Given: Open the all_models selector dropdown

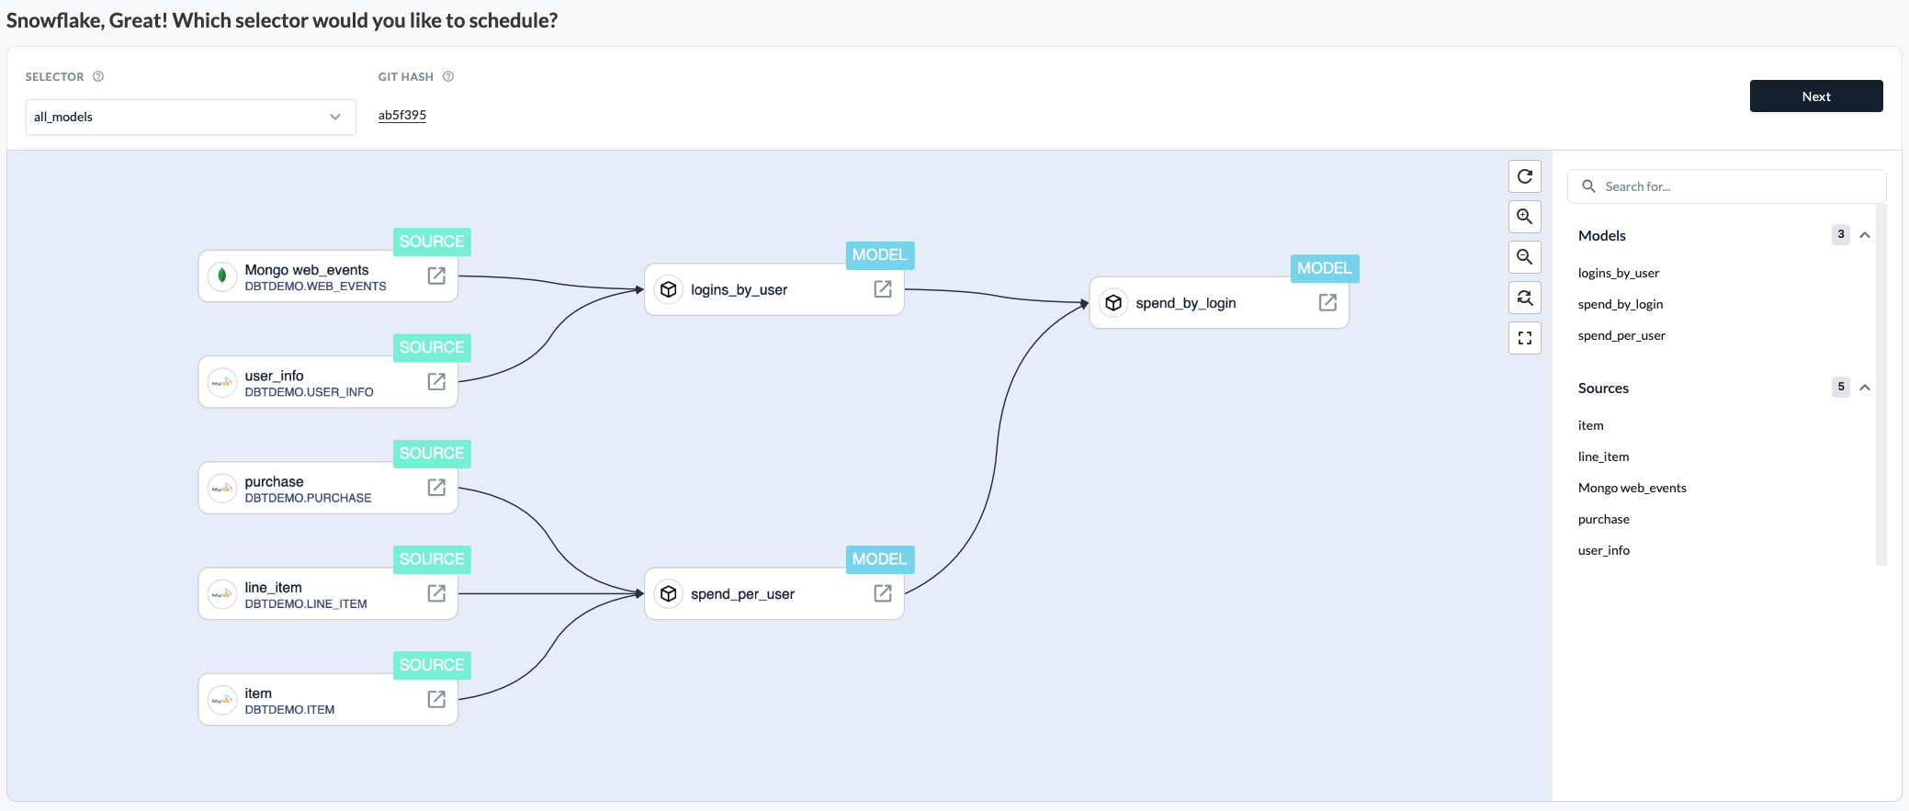Looking at the screenshot, I should tap(190, 117).
